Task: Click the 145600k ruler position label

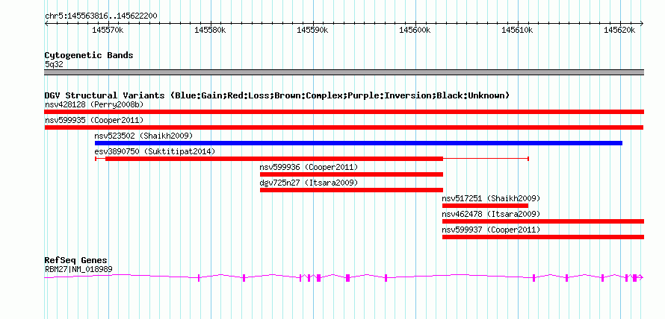Action: tap(415, 30)
